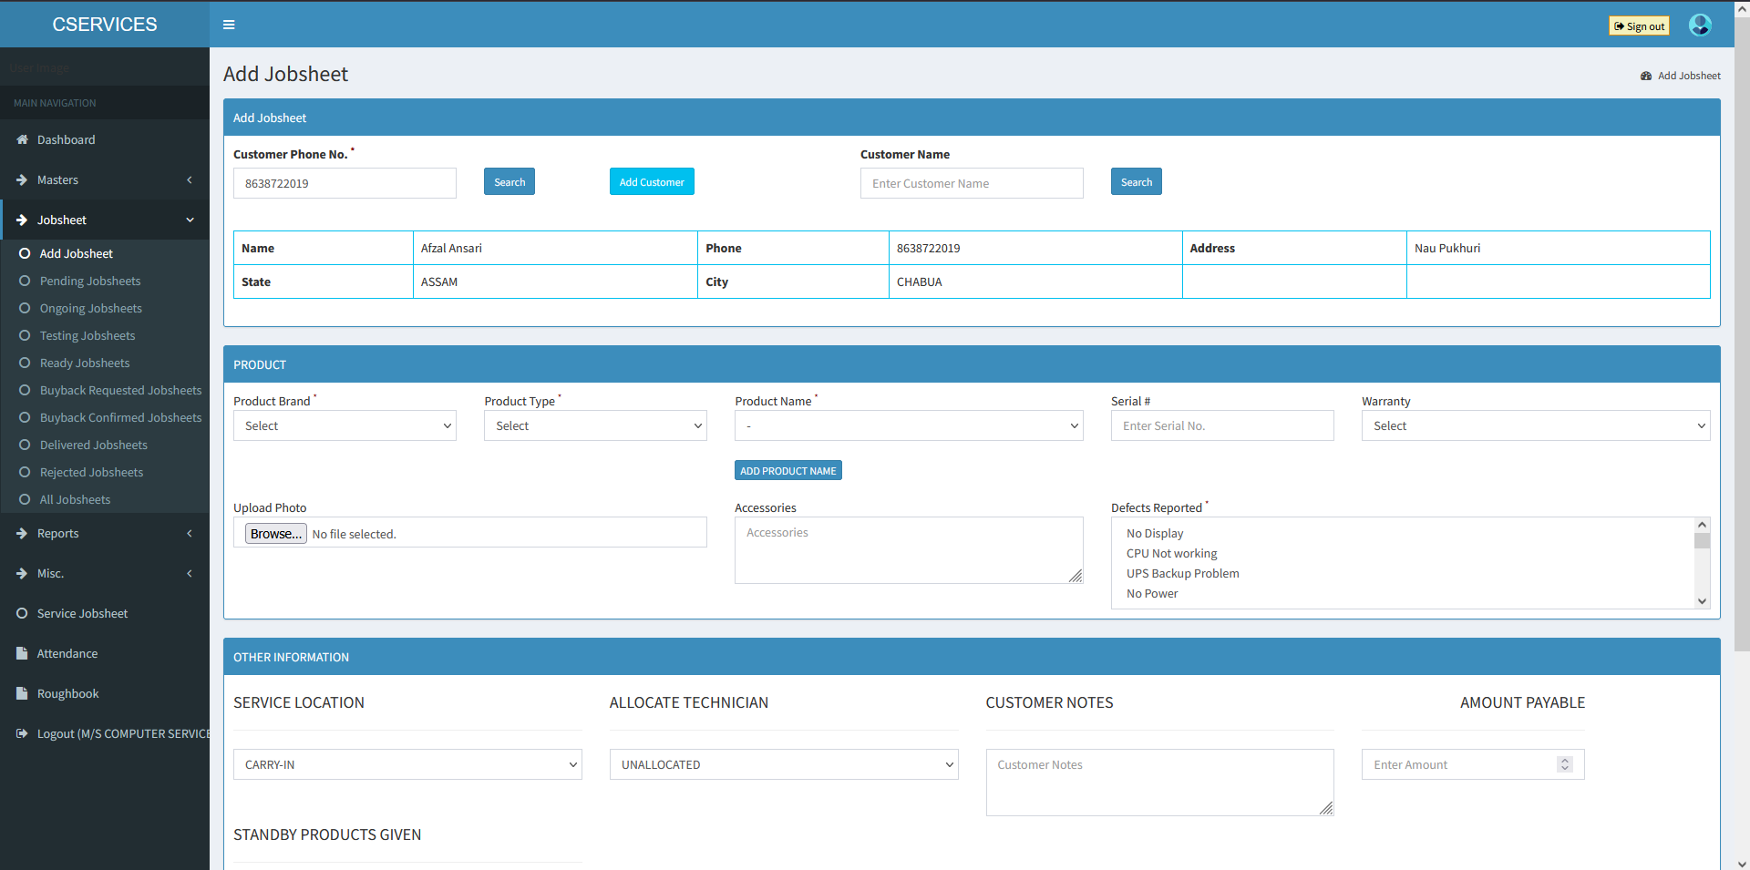This screenshot has width=1750, height=870.
Task: Click the Service Jobsheet circle icon
Action: pos(22,613)
